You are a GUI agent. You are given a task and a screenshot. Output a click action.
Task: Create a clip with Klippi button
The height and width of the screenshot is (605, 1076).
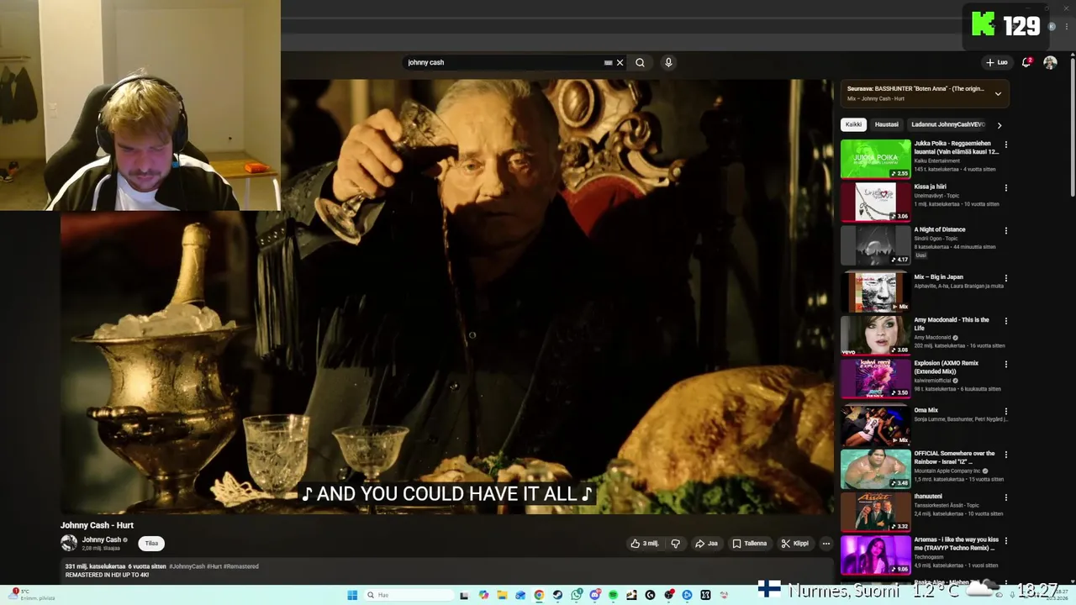[794, 544]
